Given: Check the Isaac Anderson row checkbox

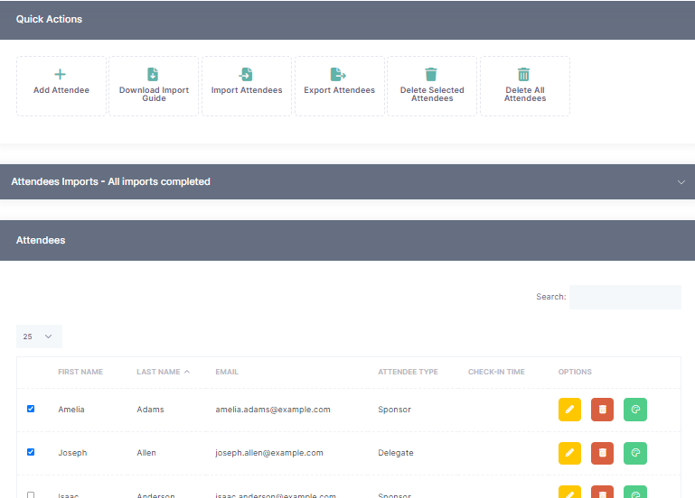Looking at the screenshot, I should 31,494.
